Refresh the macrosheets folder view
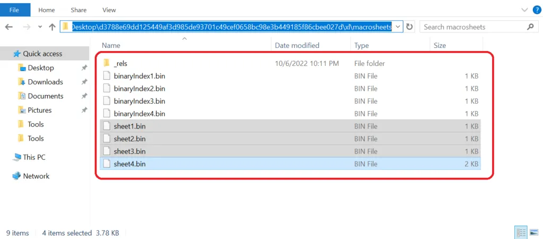The height and width of the screenshot is (239, 543). click(410, 27)
